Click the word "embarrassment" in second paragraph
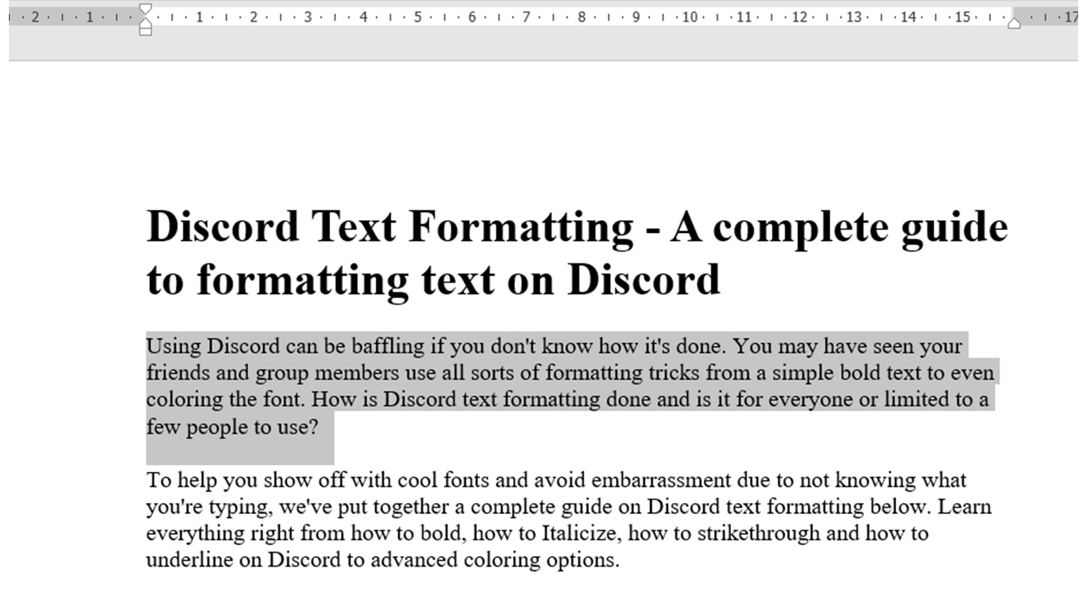The height and width of the screenshot is (611, 1087). coord(660,480)
